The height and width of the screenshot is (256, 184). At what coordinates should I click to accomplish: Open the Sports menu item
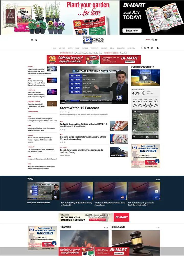70,48
